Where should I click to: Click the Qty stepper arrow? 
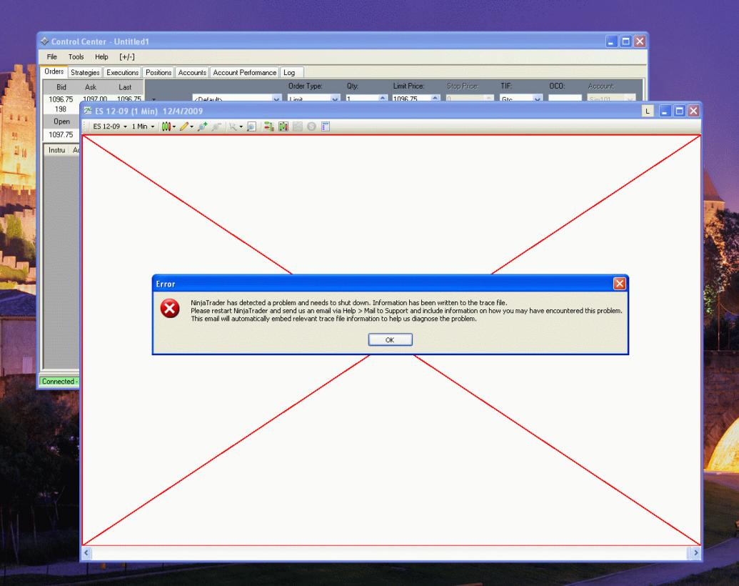(383, 98)
